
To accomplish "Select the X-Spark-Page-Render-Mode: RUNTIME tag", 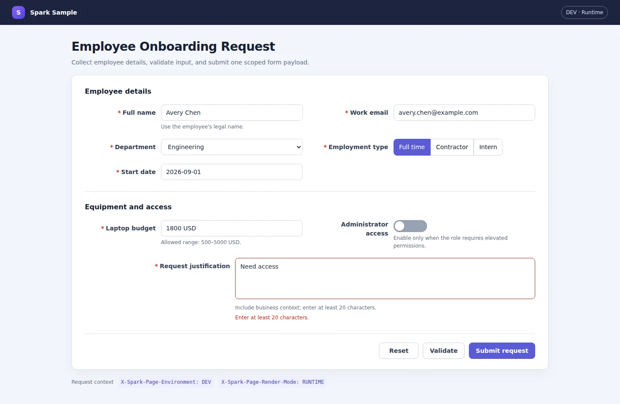I will click(x=273, y=382).
